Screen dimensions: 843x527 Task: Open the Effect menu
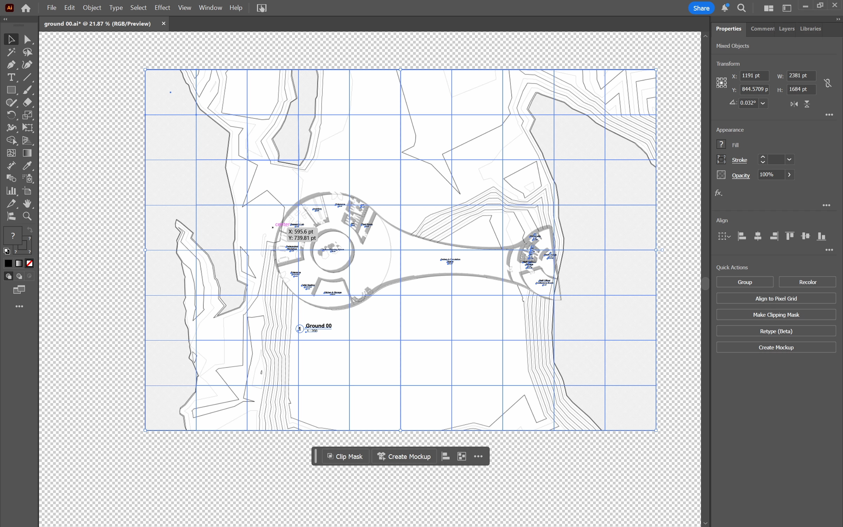[x=162, y=8]
